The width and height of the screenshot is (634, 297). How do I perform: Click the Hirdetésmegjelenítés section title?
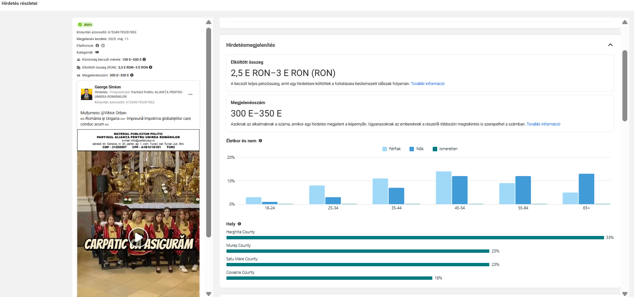250,45
